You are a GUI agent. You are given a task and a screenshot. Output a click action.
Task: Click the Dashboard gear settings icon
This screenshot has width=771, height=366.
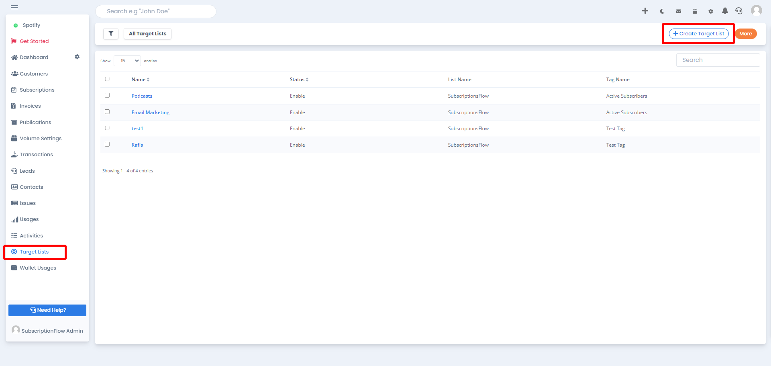tap(77, 57)
